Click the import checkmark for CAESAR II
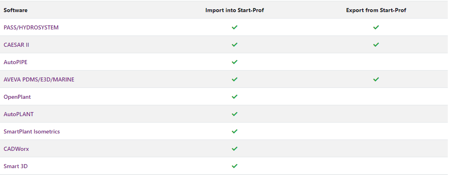This screenshot has height=175, width=449. point(235,45)
